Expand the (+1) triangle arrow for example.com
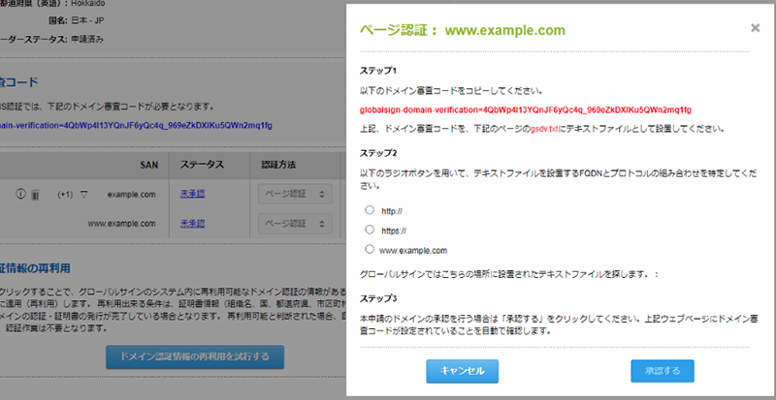This screenshot has width=776, height=400. click(x=84, y=195)
